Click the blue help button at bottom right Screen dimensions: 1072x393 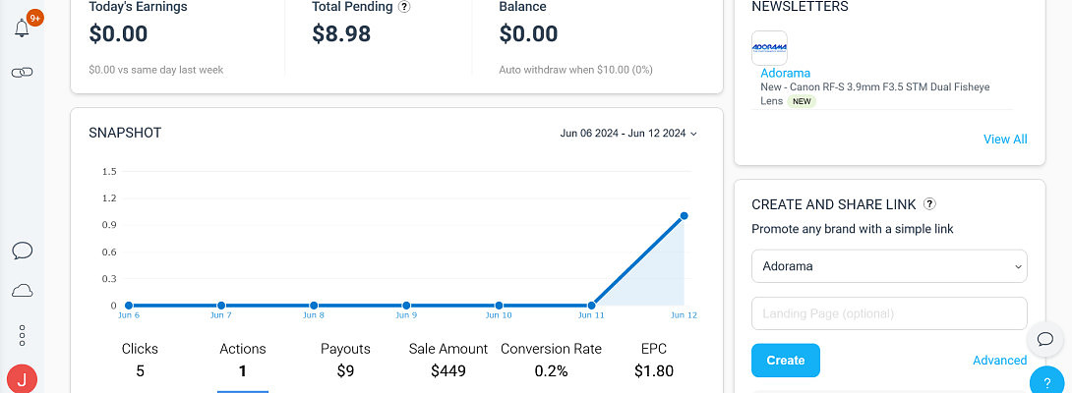(1048, 382)
